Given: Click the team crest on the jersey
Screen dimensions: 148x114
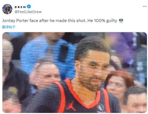Looking at the screenshot, I should click(x=101, y=108).
